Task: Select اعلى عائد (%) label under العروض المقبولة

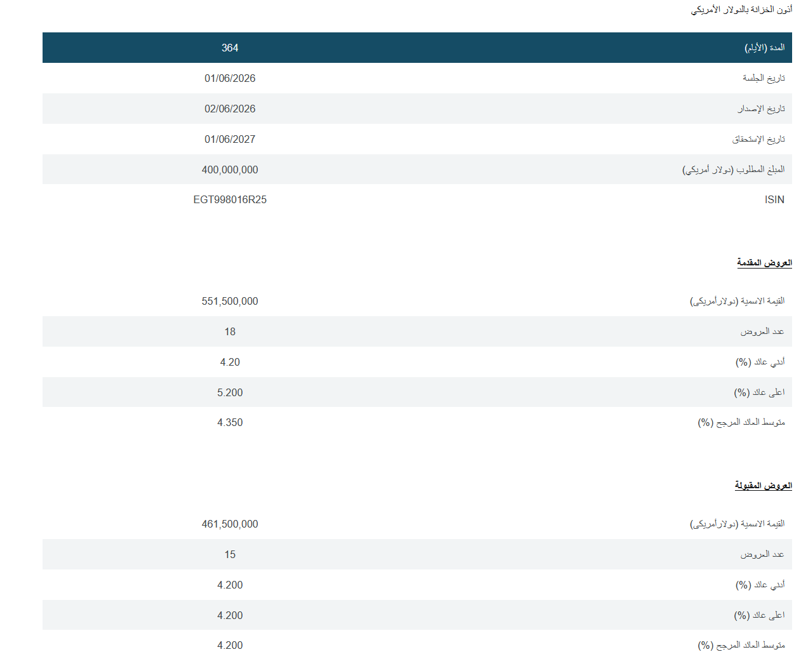Action: click(x=759, y=615)
